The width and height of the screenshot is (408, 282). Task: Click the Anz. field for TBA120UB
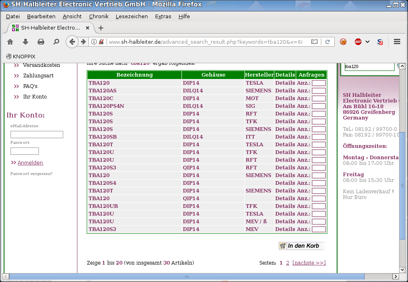pos(319,206)
